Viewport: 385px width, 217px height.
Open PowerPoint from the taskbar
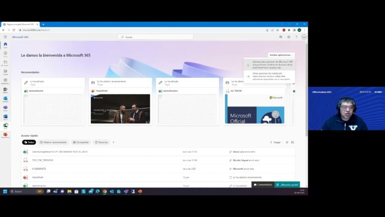(140, 191)
